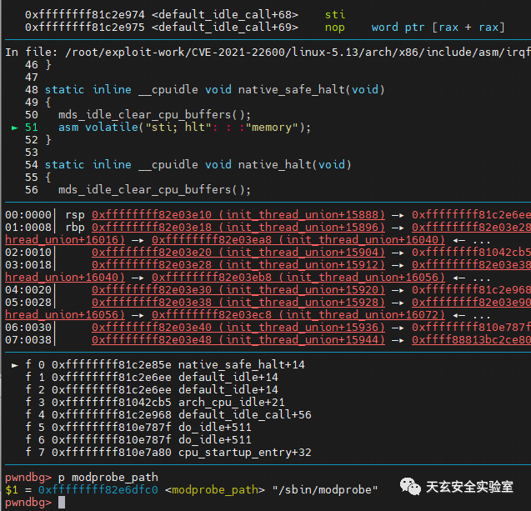The width and height of the screenshot is (531, 511).
Task: Click the arrow after init_thread_union+15904
Action: click(x=398, y=253)
